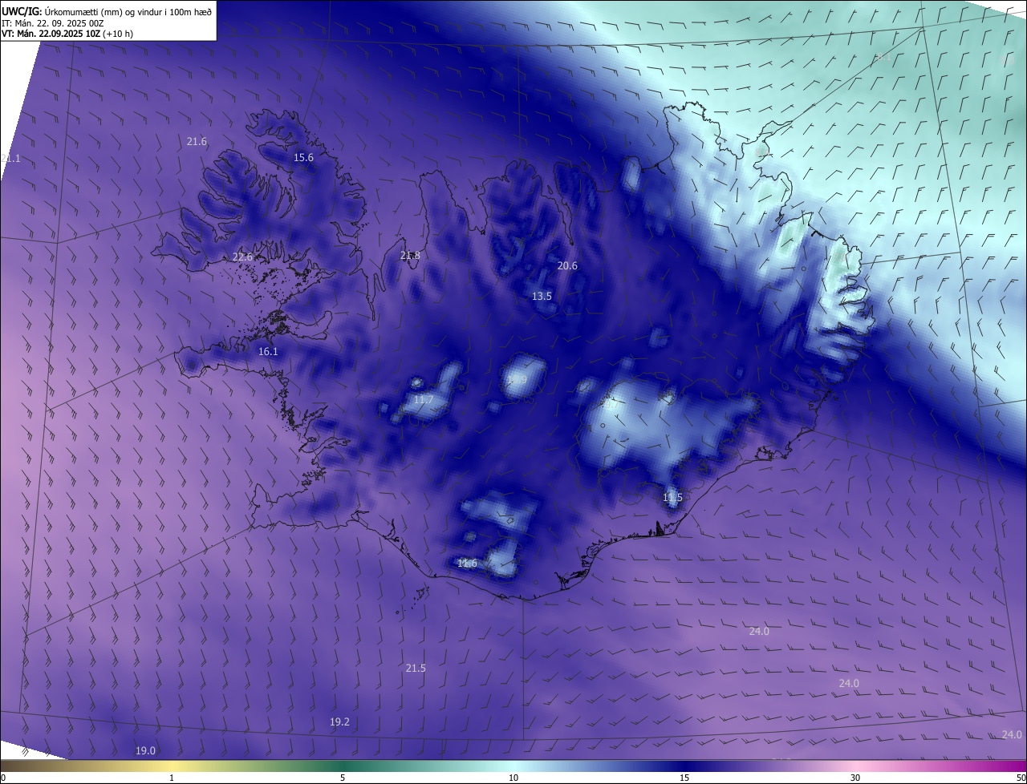
Task: Click the 21.5 value label
Action: [x=416, y=669]
